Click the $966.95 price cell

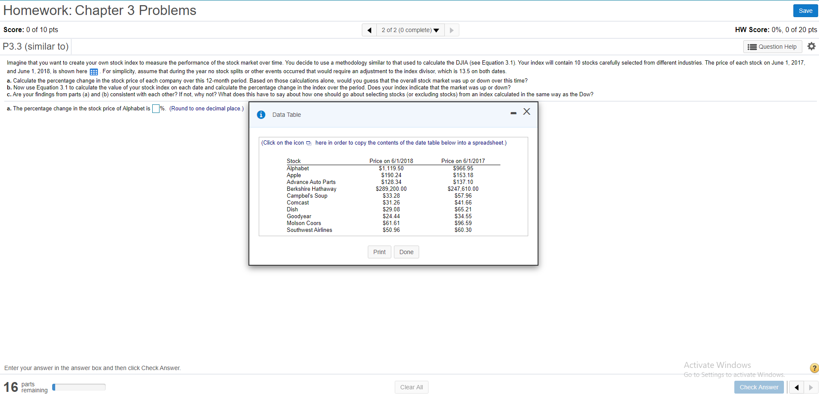coord(463,169)
